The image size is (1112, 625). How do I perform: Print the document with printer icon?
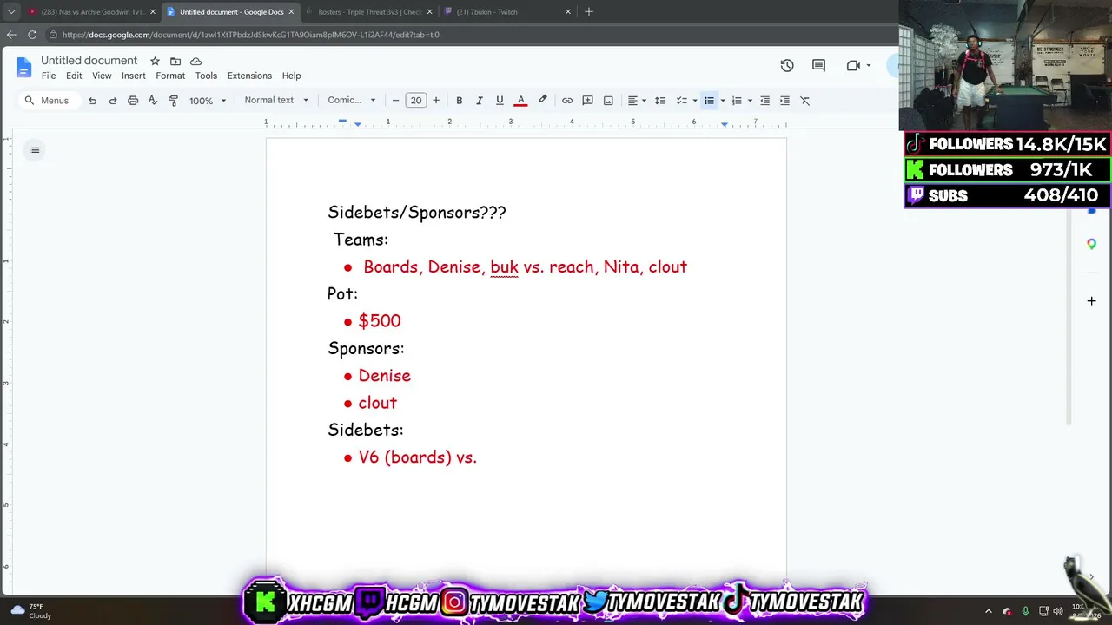click(133, 101)
